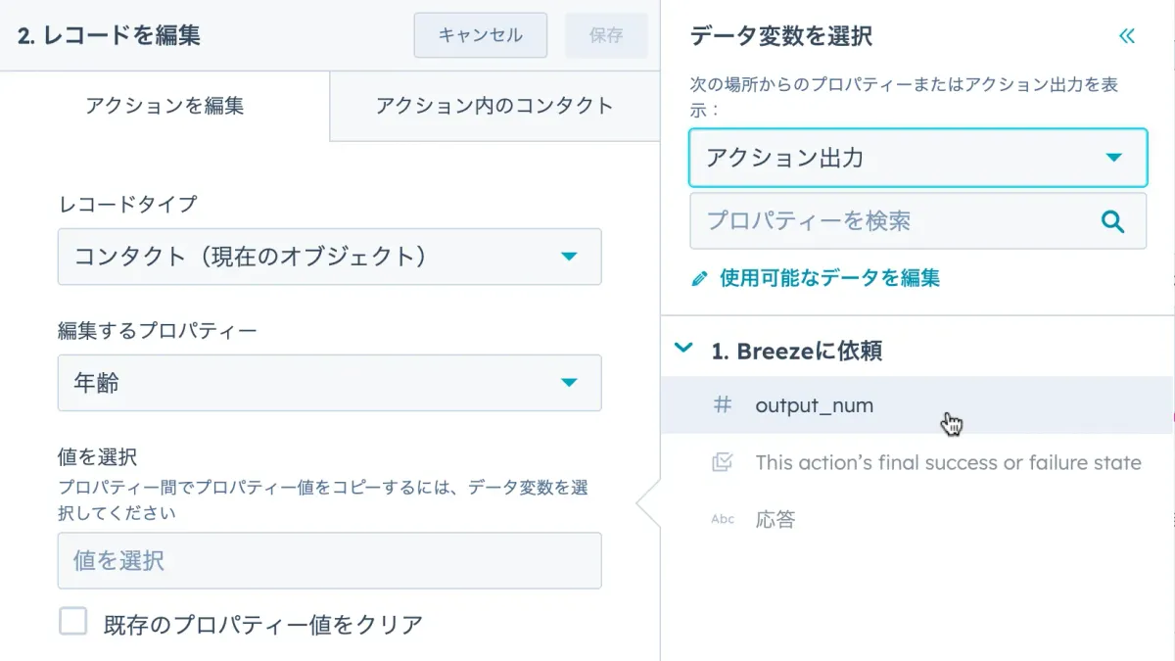Click the 値を選択 input field
The height and width of the screenshot is (661, 1175).
[x=329, y=560]
